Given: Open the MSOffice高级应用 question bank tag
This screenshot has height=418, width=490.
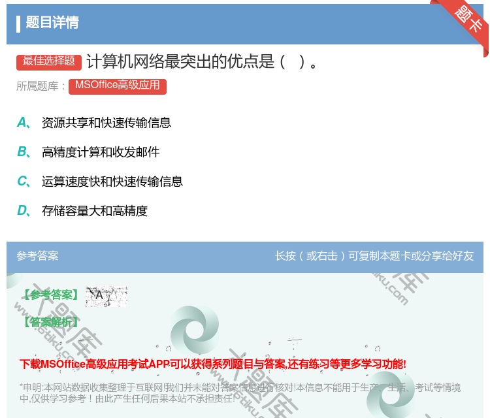Looking at the screenshot, I should point(118,86).
